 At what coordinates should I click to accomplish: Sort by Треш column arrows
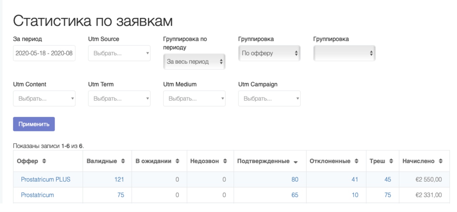[391, 161]
